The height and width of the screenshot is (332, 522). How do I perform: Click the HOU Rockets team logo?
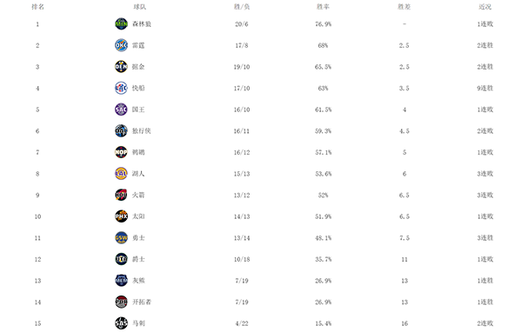click(x=121, y=195)
